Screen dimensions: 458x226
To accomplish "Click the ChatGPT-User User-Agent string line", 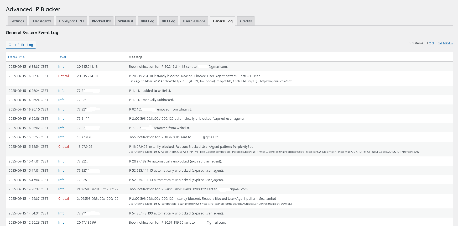I will click(210, 81).
